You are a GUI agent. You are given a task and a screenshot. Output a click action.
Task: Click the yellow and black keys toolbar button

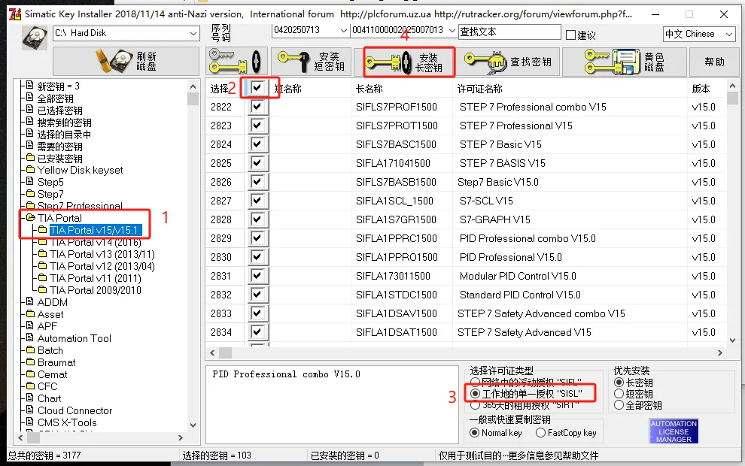coord(236,62)
